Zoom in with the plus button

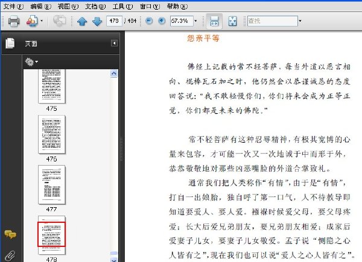(x=162, y=20)
